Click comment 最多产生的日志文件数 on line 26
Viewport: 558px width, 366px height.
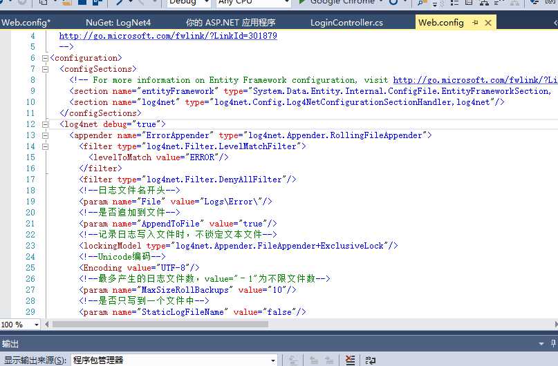pyautogui.click(x=205, y=279)
